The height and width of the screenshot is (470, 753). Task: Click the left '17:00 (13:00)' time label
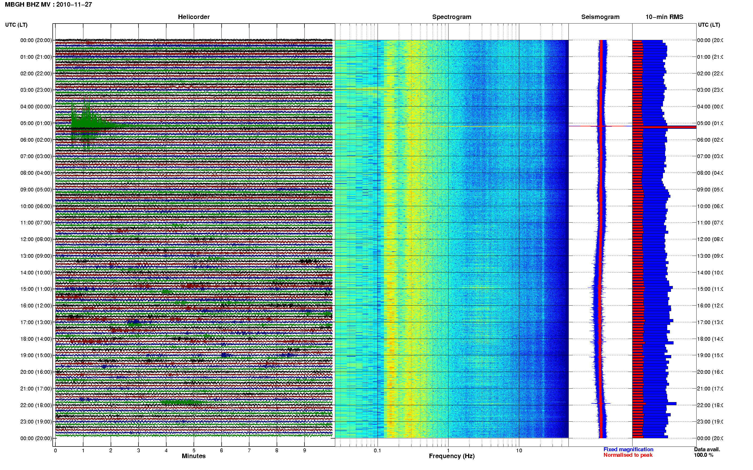pyautogui.click(x=36, y=322)
